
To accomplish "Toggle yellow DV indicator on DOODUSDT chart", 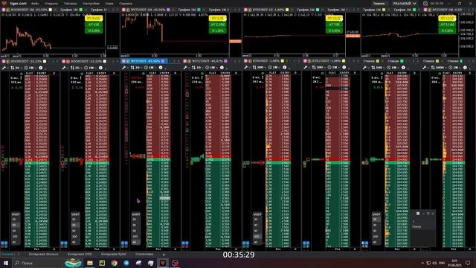I will coord(94,19).
